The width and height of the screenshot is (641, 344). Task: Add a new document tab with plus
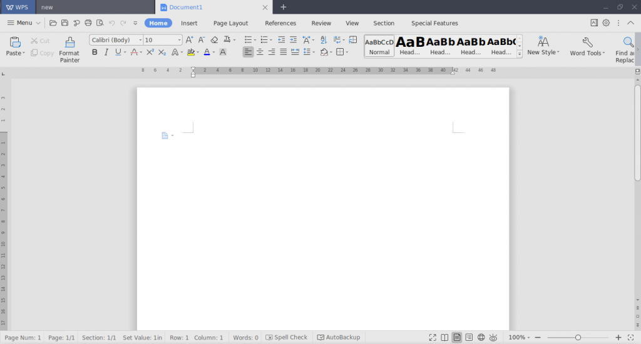click(x=284, y=7)
